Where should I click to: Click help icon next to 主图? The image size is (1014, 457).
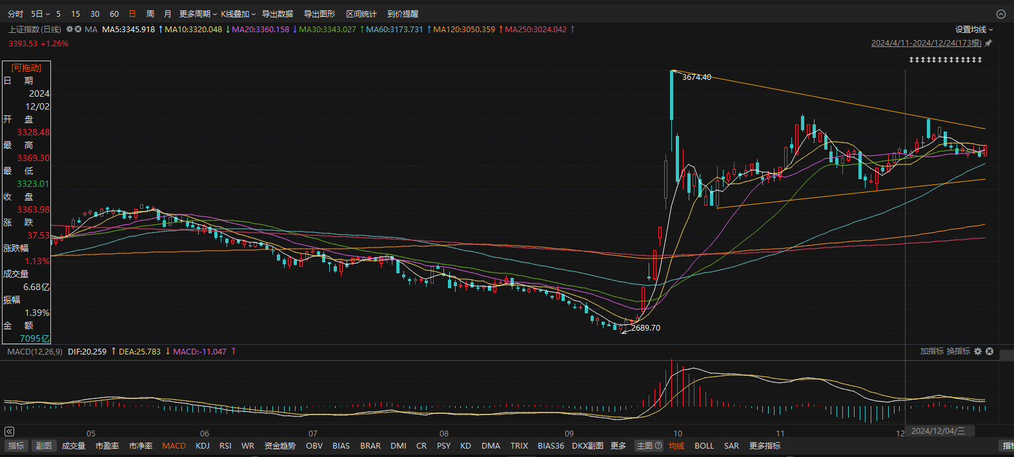tap(658, 445)
